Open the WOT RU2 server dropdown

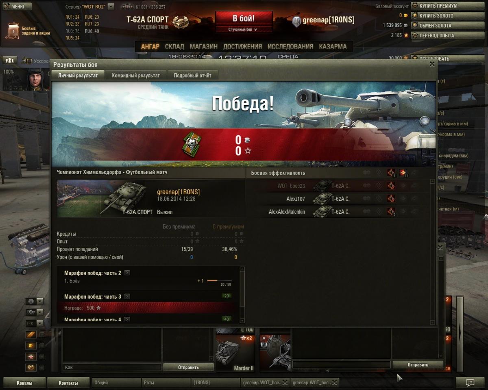click(x=111, y=6)
